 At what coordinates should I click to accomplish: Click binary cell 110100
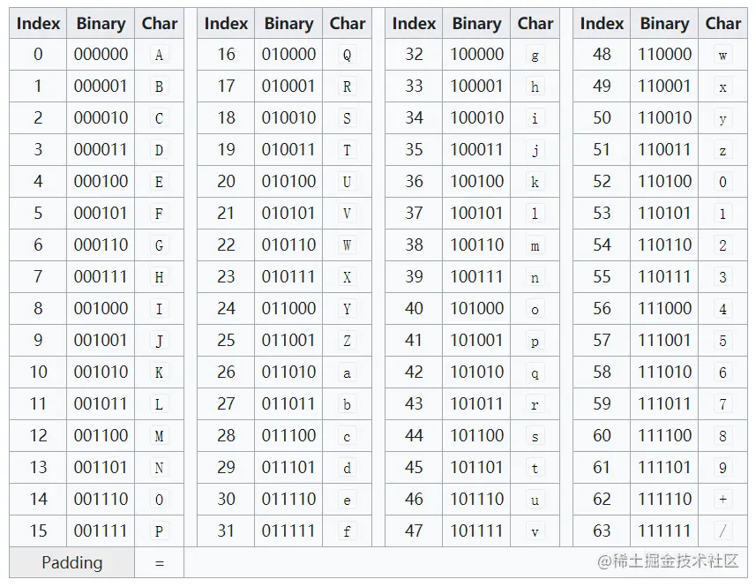pos(664,182)
